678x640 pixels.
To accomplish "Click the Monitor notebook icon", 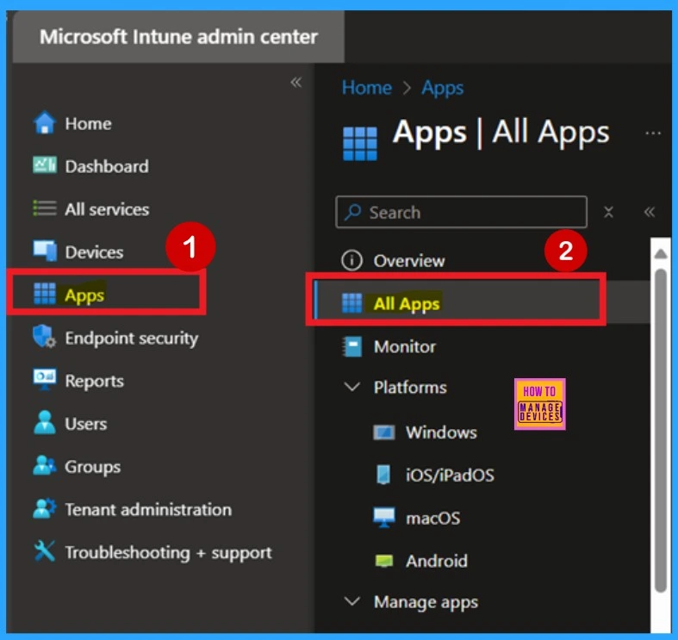I will (352, 346).
